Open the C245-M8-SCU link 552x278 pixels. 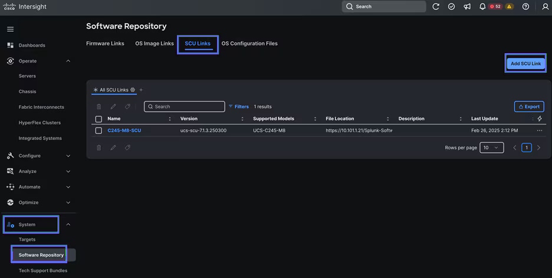124,130
